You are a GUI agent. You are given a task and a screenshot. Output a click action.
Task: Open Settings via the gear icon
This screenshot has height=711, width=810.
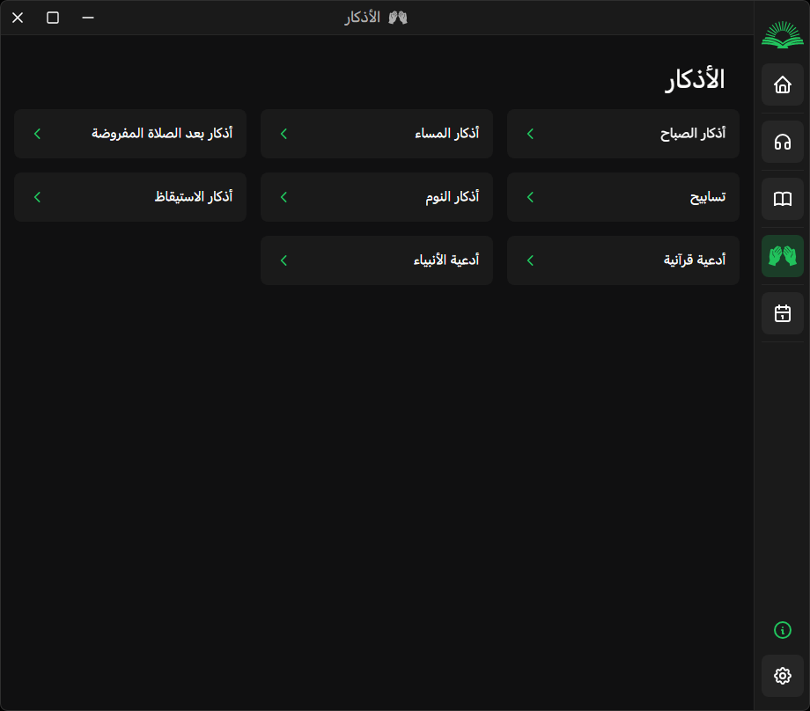[x=782, y=675]
